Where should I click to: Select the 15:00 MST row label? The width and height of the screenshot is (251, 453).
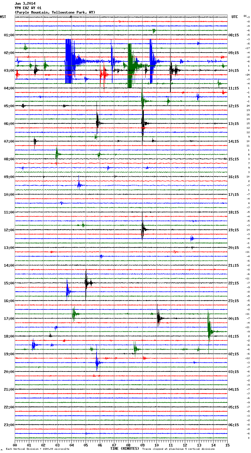coord(9,283)
